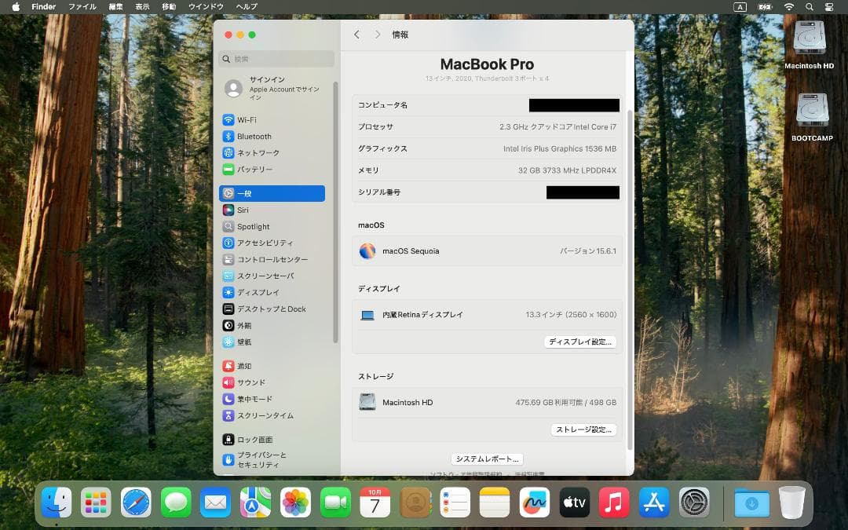The height and width of the screenshot is (530, 848).
Task: Click the back chevron in the 情報 header
Action: (x=356, y=35)
